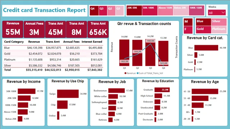Select the Q1 quarter slicer tile
This screenshot has width=230, height=129.
pyautogui.click(x=120, y=11)
